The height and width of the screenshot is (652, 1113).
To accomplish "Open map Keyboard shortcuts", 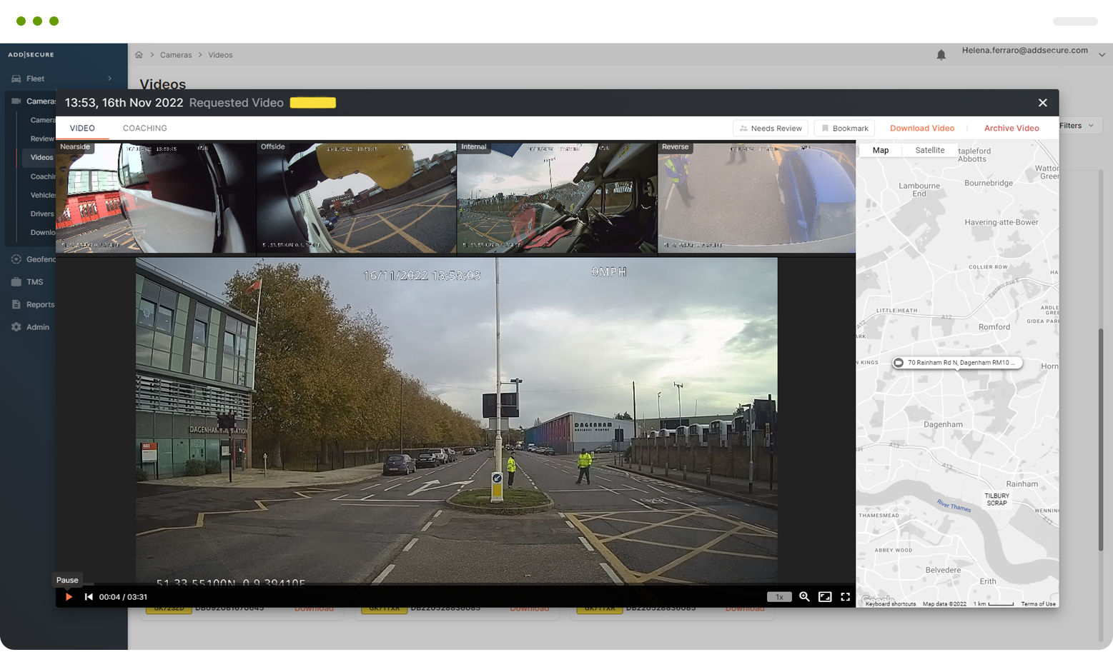I will [x=890, y=604].
